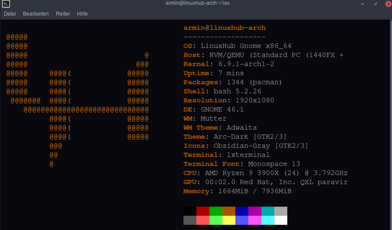Image resolution: width=392 pixels, height=230 pixels.
Task: Click the window title text in the title bar
Action: click(x=196, y=4)
